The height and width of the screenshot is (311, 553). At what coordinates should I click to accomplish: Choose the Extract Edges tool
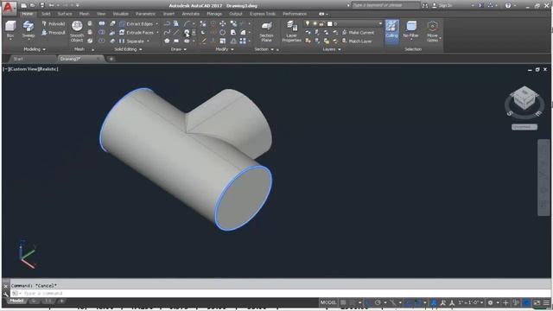click(x=137, y=23)
